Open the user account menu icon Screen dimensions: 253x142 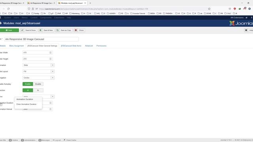click(x=251, y=17)
